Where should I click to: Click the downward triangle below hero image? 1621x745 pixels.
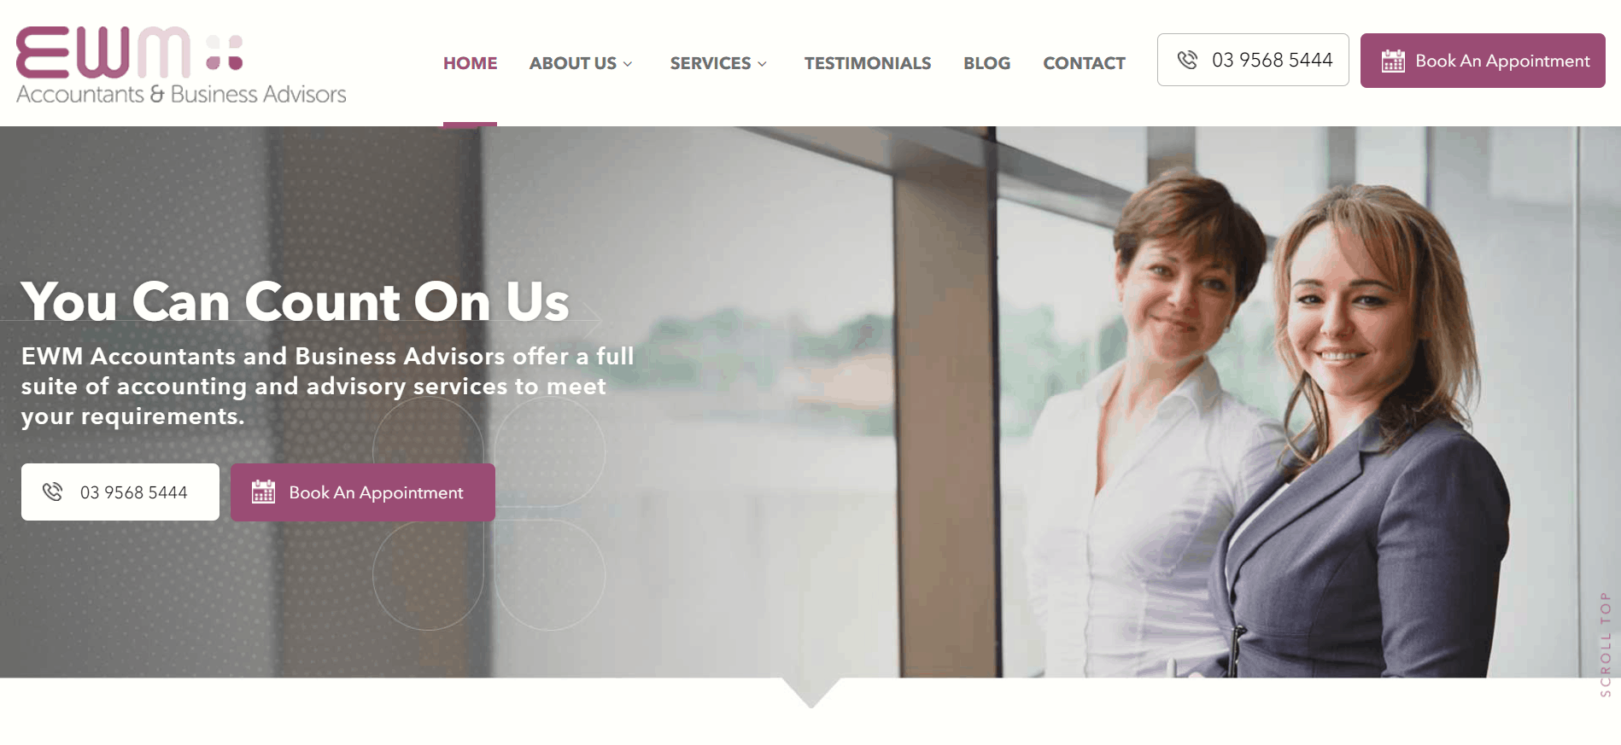pos(811,692)
